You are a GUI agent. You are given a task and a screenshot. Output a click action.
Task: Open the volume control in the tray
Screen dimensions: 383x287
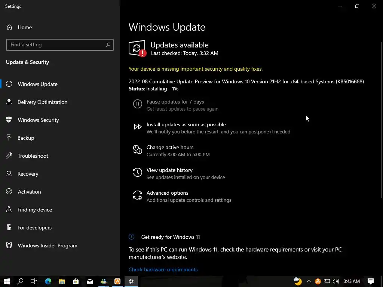click(x=336, y=281)
